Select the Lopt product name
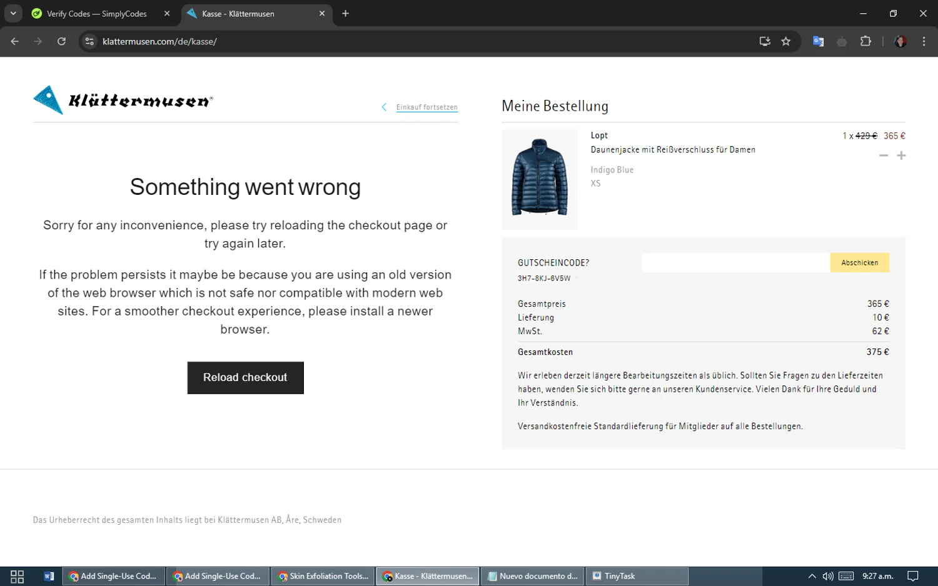The height and width of the screenshot is (586, 938). [599, 136]
